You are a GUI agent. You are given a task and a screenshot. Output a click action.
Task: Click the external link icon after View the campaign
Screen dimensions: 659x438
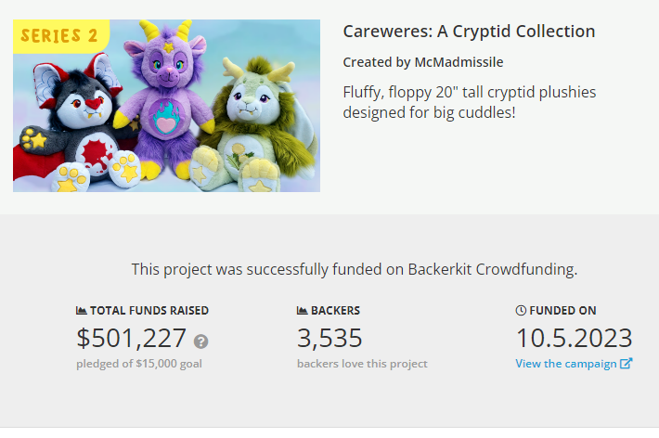[x=626, y=364]
